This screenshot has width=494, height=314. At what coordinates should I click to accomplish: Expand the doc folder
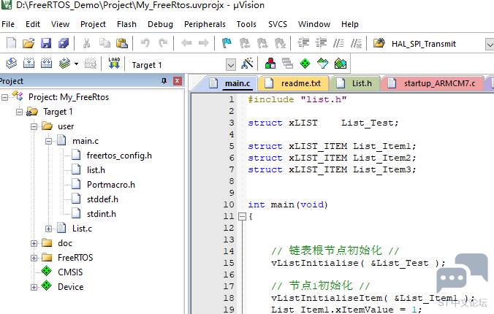tap(34, 243)
